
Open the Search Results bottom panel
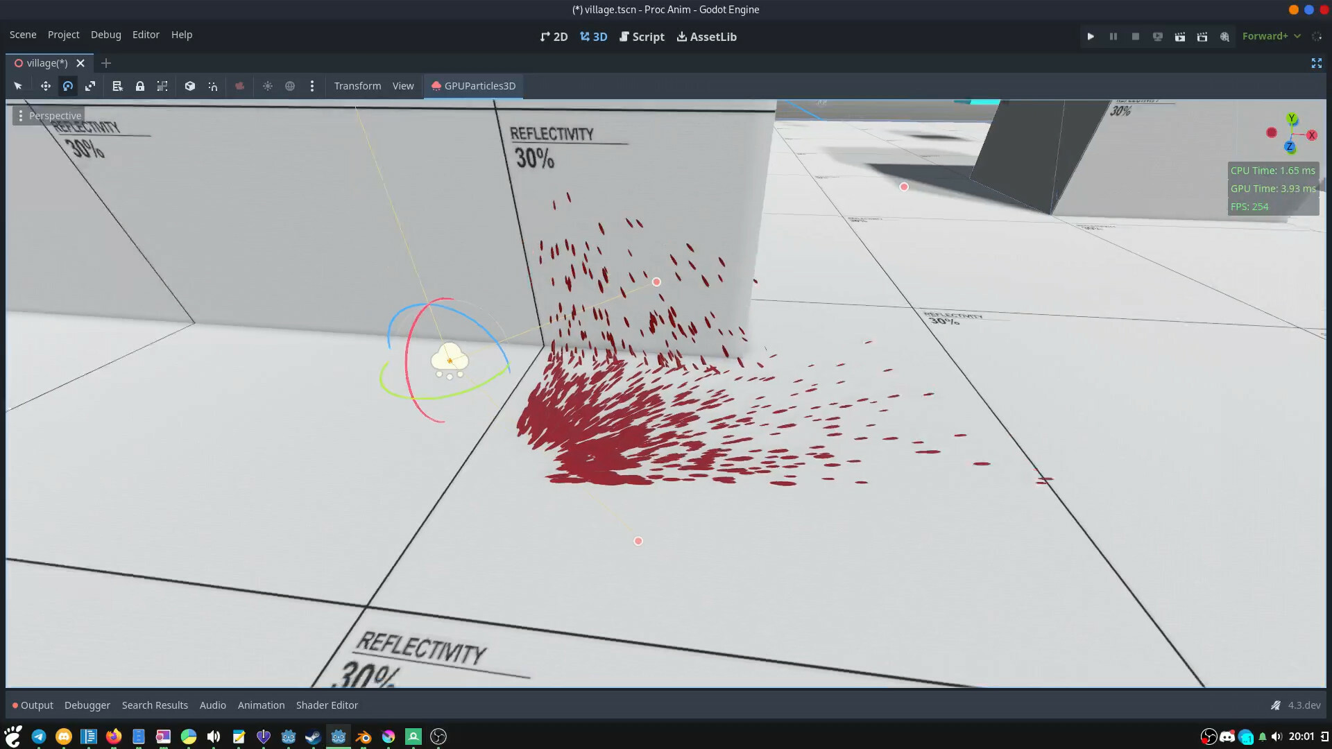(x=155, y=705)
